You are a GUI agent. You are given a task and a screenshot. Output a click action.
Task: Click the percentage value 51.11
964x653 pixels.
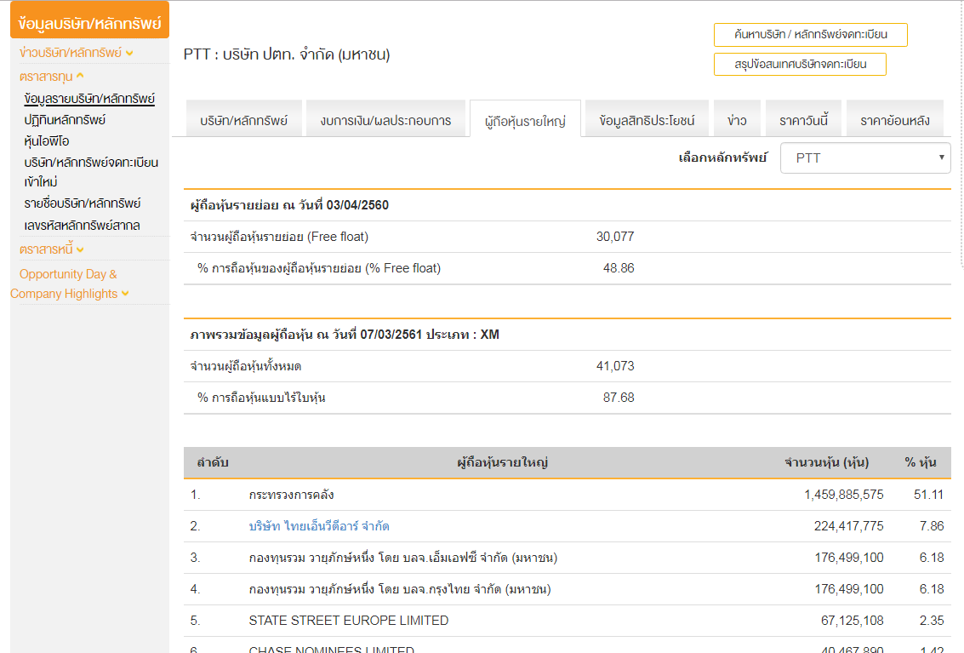click(x=928, y=495)
